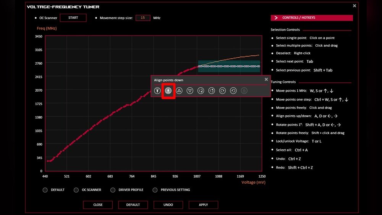Choose the DRIVER PROFILE radio option
The image size is (382, 215).
[113, 190]
